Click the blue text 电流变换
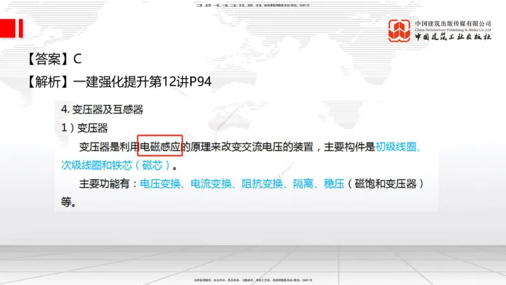Viewport: 506px width, 285px height. (x=211, y=184)
